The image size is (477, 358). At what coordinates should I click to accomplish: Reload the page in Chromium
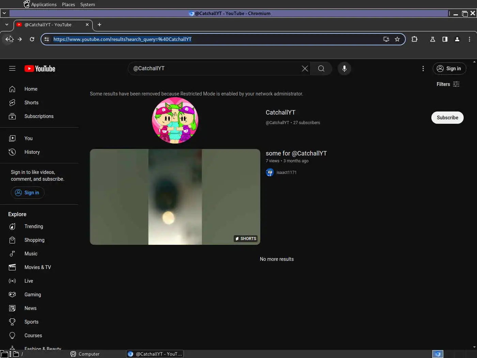point(32,39)
